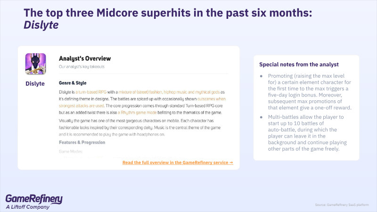Screen dimensions: 377x212
Task: Click the Dislyte game app icon
Action: pyautogui.click(x=36, y=64)
